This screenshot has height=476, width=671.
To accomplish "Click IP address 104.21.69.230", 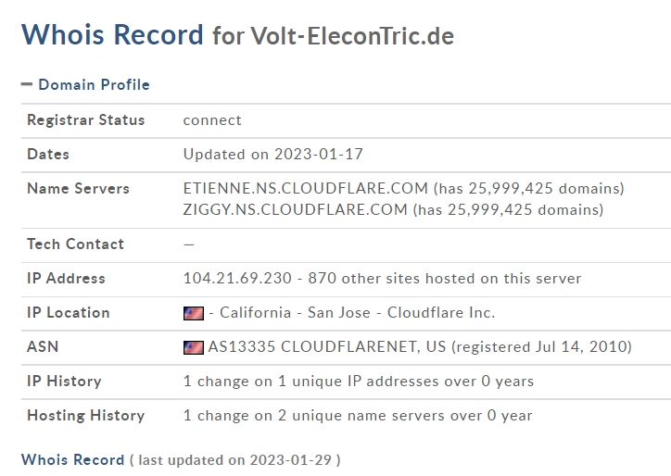I will coord(237,279).
